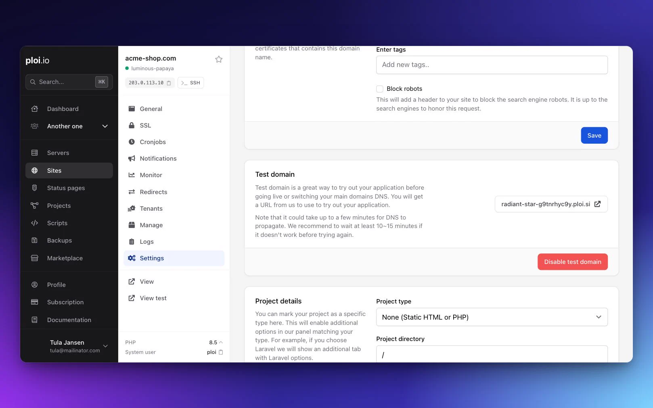Click the Project directory input field
Image resolution: width=653 pixels, height=408 pixels.
pos(492,354)
